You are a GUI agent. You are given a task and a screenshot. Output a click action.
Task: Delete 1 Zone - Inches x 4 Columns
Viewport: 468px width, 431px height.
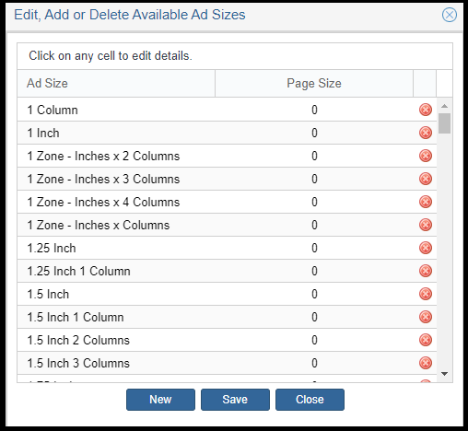pos(426,202)
